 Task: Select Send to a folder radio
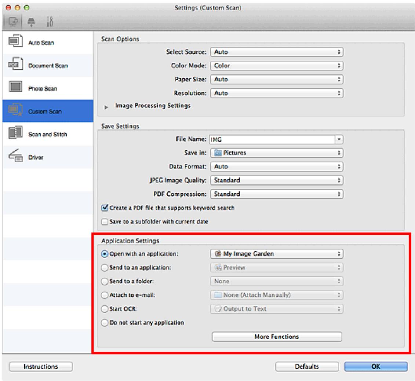point(105,282)
